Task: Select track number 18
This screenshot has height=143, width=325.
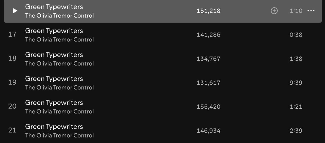Action: pyautogui.click(x=12, y=59)
